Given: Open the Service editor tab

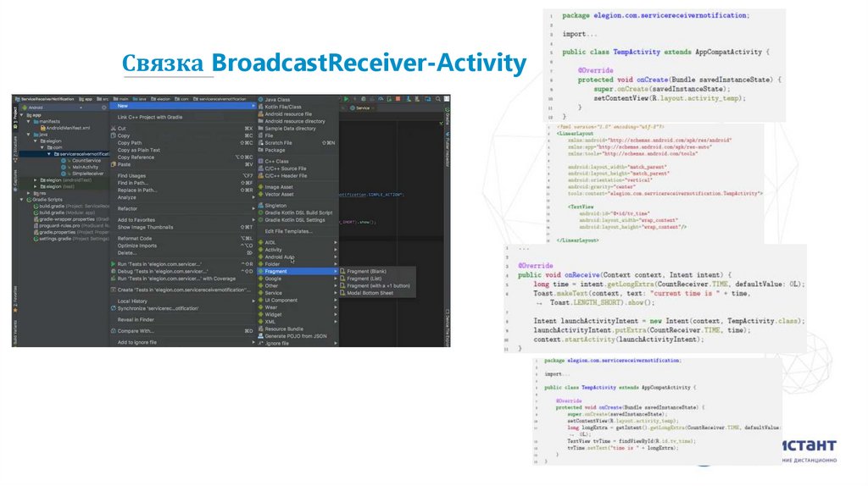Looking at the screenshot, I should (362, 108).
